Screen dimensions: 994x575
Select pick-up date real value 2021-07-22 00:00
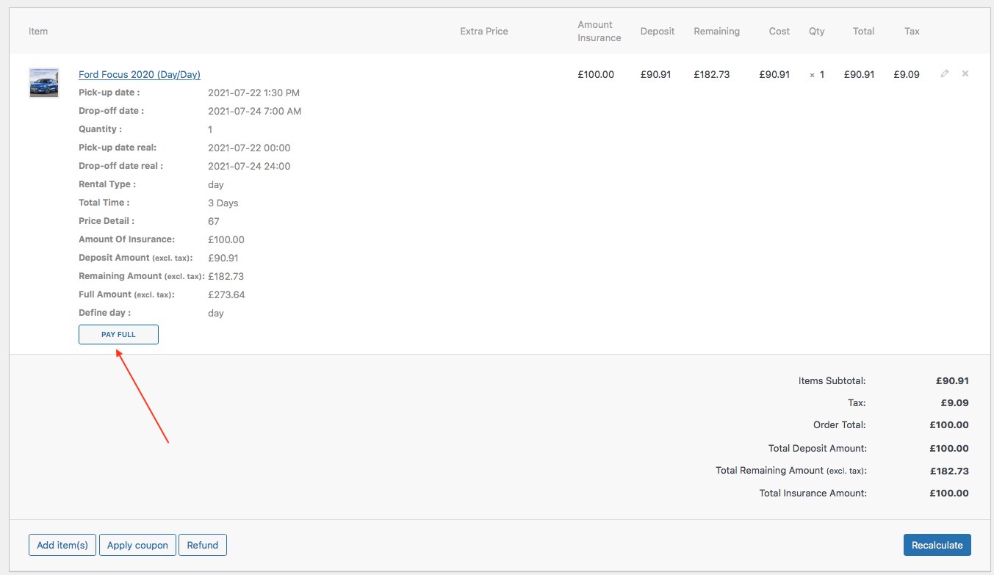pyautogui.click(x=249, y=148)
